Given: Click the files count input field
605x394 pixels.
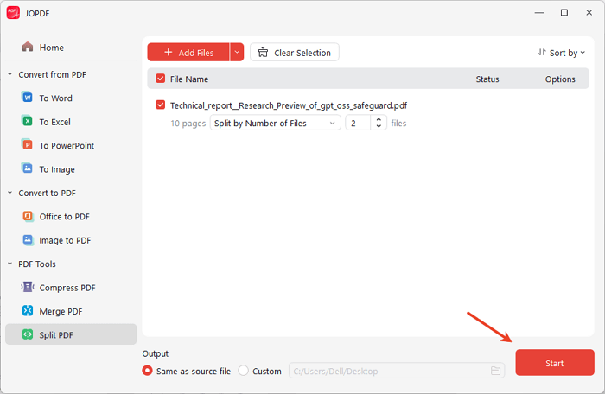Looking at the screenshot, I should pos(358,123).
